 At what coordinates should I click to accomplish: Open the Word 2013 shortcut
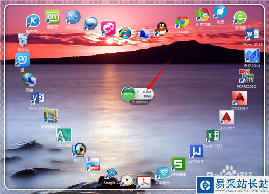click(252, 34)
